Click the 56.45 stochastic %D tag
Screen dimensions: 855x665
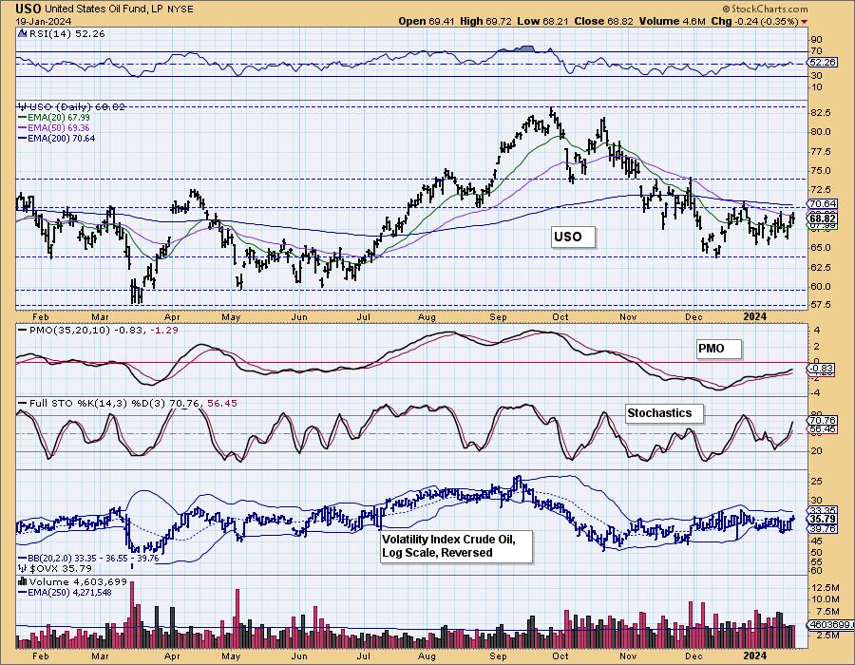coord(823,429)
